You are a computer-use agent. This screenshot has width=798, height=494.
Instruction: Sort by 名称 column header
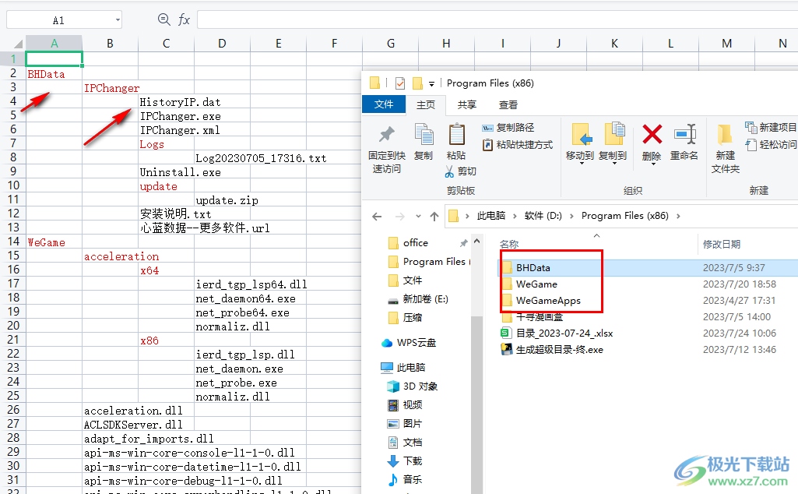(x=509, y=245)
